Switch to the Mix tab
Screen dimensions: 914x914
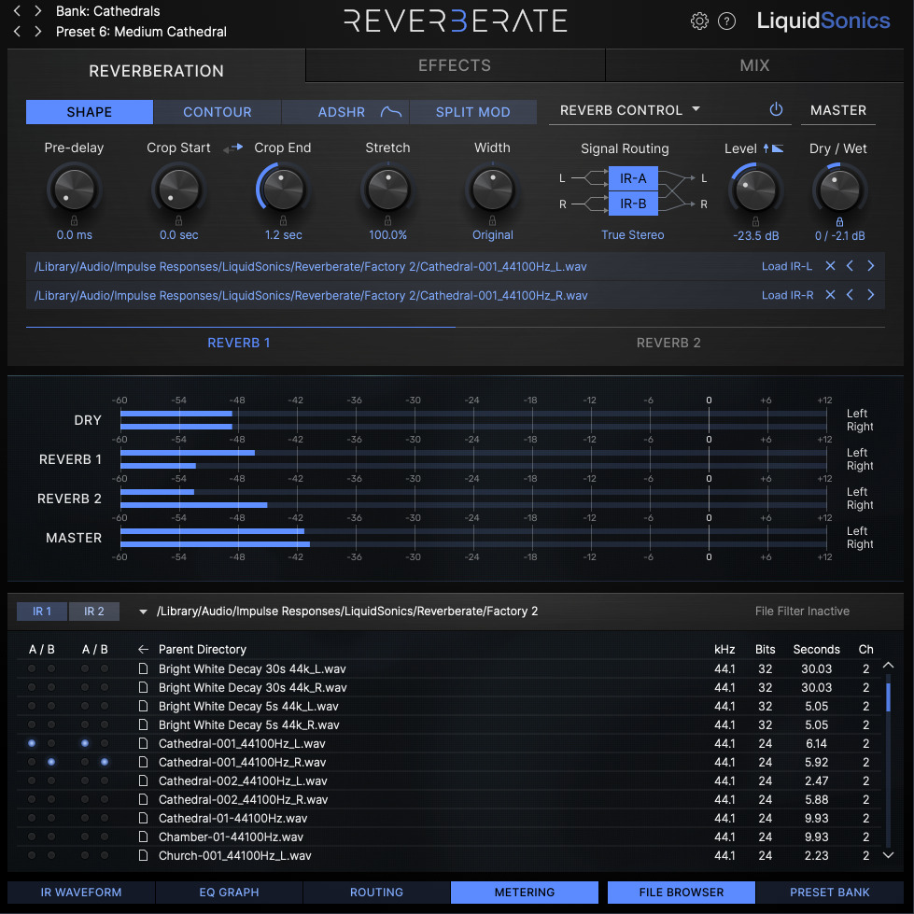pyautogui.click(x=754, y=65)
